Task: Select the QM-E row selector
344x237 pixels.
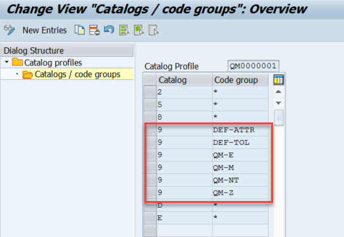Action: 150,155
